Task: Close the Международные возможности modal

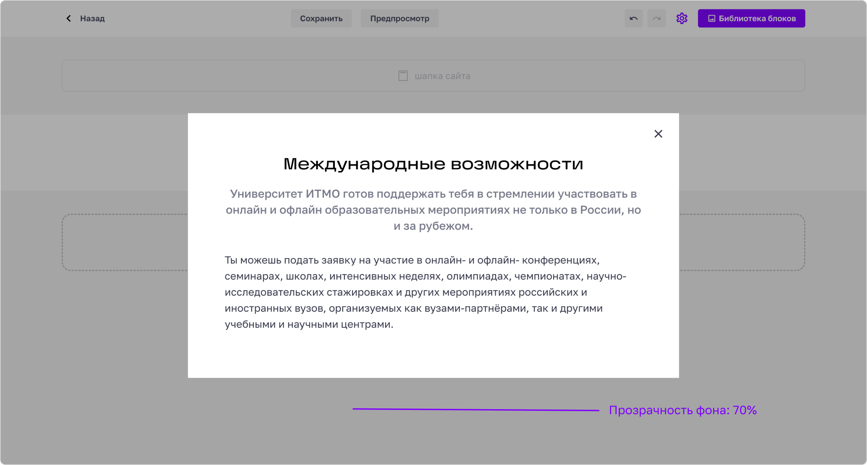Action: (x=658, y=134)
